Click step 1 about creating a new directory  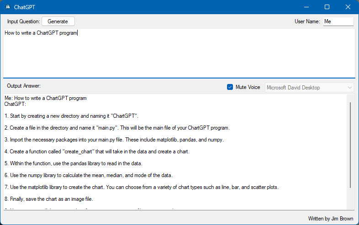[71, 116]
